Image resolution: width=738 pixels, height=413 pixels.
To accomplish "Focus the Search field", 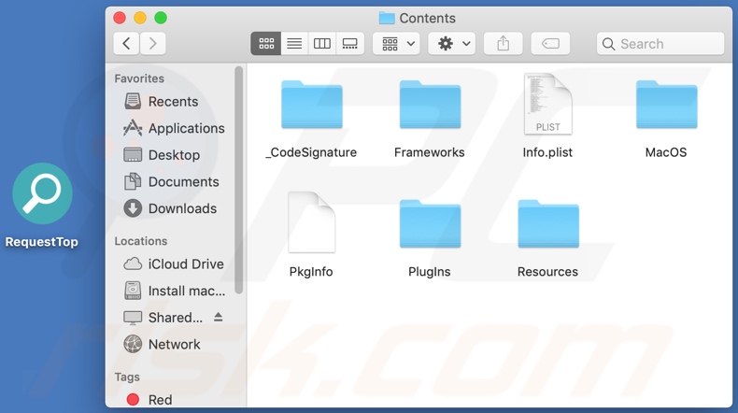I will click(x=660, y=44).
